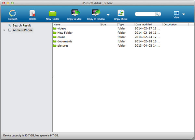The width and height of the screenshot is (195, 140).
Task: Sort by the Type column header
Action: [x=125, y=24]
